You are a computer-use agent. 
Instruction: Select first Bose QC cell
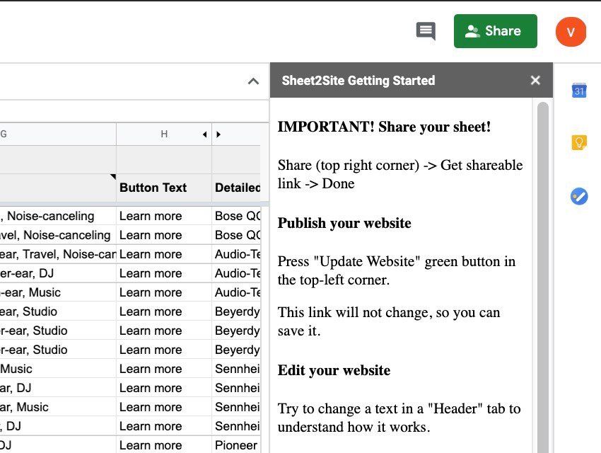[x=237, y=216]
